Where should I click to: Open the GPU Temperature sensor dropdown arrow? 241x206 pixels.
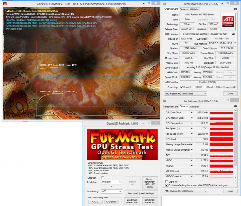[192, 123]
